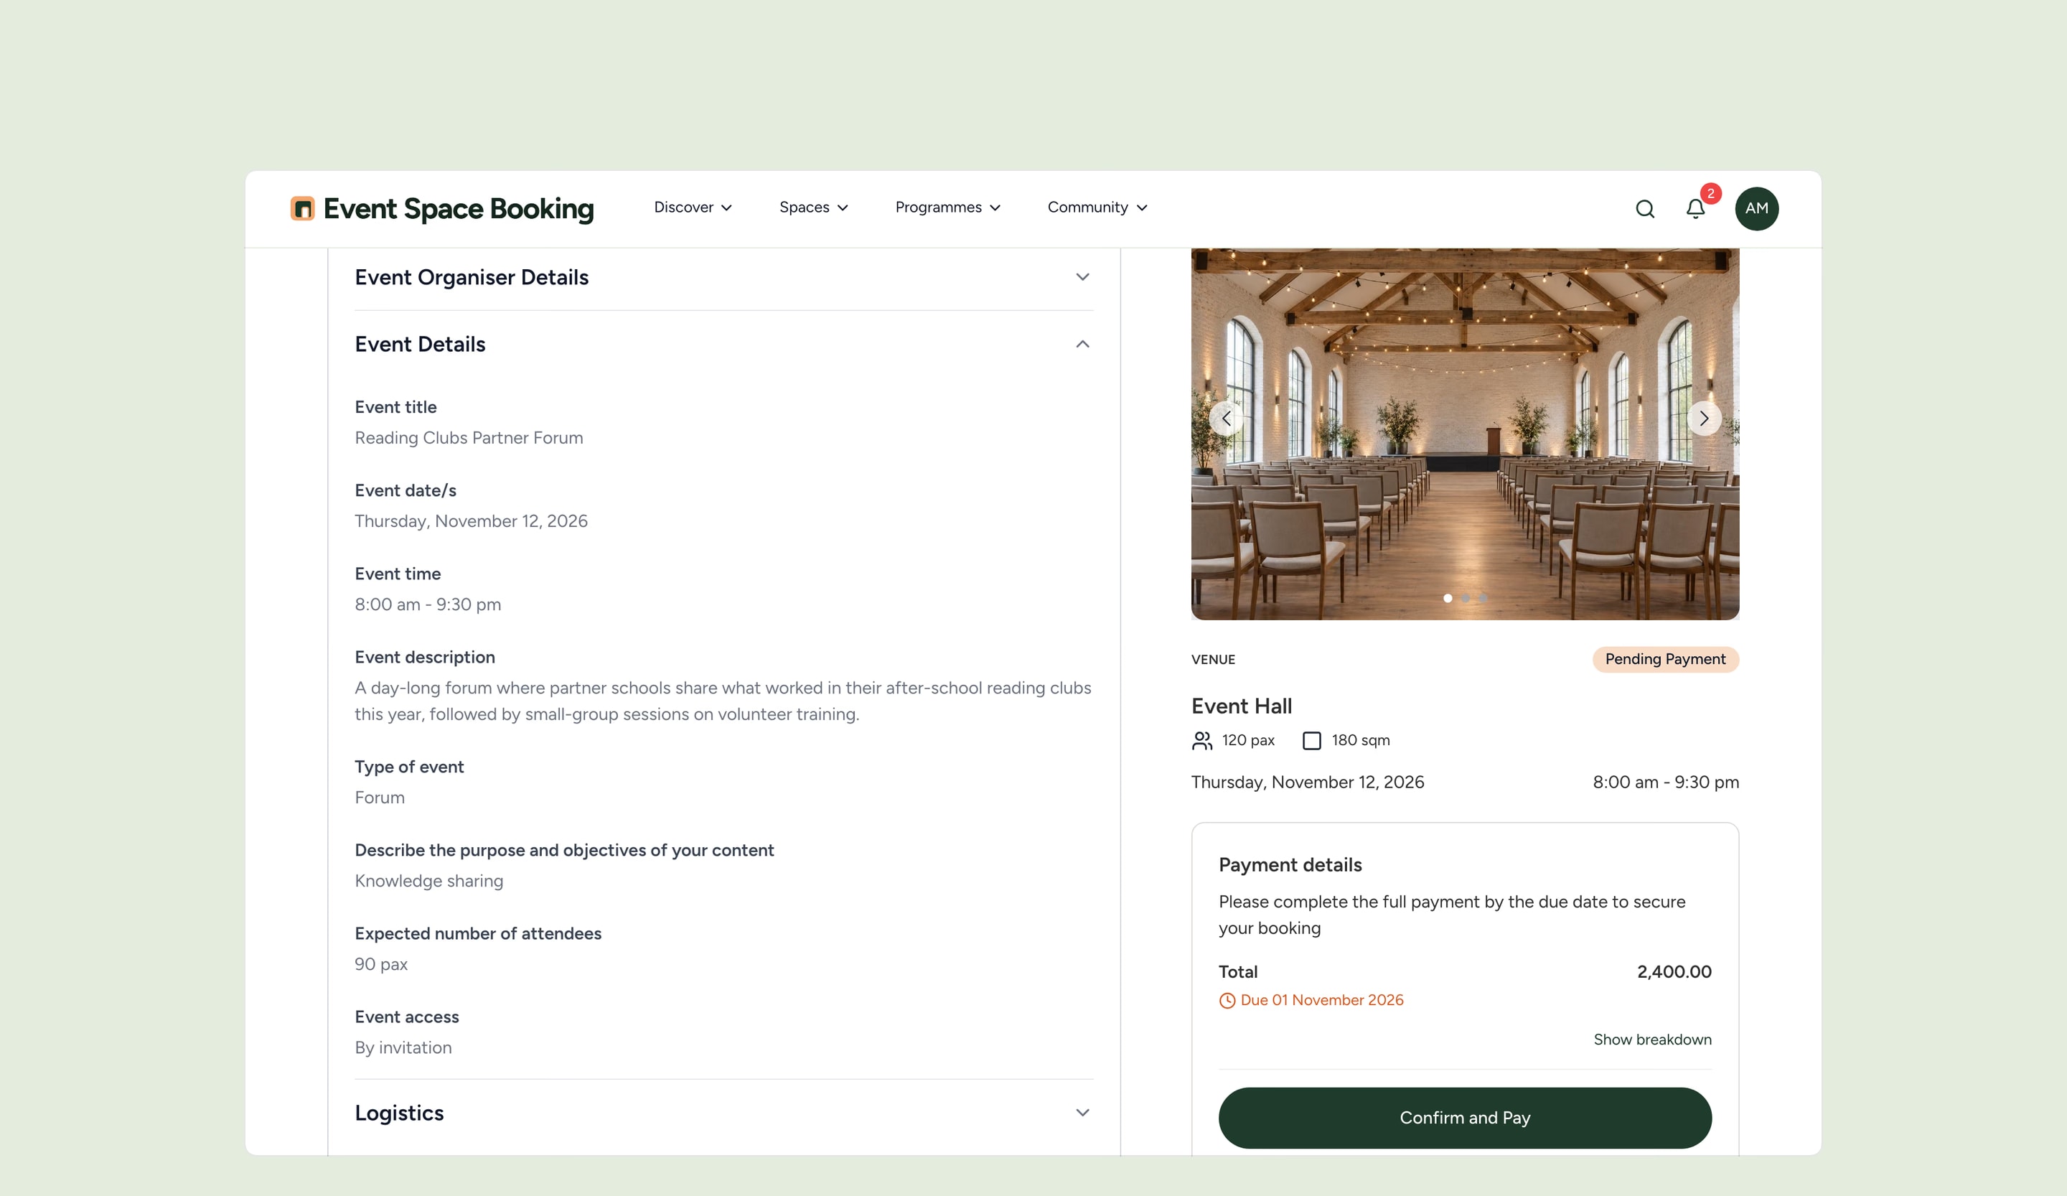The width and height of the screenshot is (2067, 1196).
Task: Open the Programmes menu
Action: (947, 207)
